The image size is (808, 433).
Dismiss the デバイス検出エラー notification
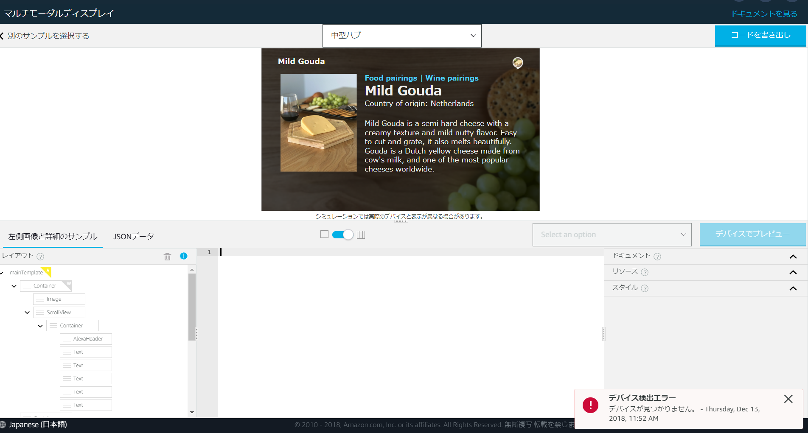pyautogui.click(x=788, y=399)
